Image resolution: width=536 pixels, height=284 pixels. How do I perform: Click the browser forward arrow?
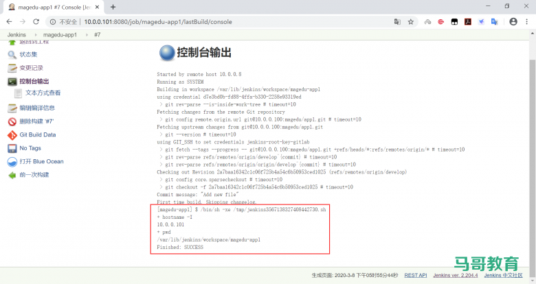click(x=23, y=21)
